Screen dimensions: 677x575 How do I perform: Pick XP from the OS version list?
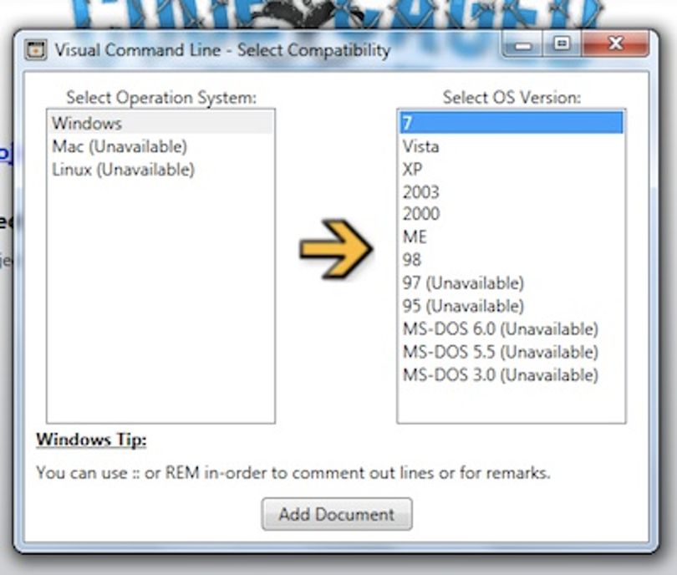click(512, 169)
